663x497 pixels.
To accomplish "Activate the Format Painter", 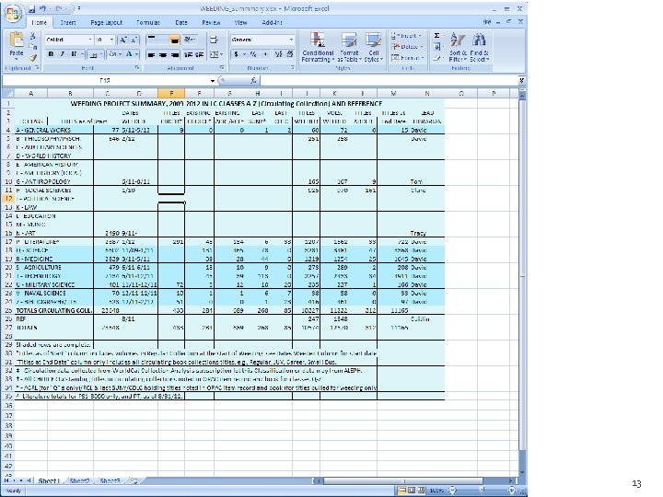I will pyautogui.click(x=33, y=57).
